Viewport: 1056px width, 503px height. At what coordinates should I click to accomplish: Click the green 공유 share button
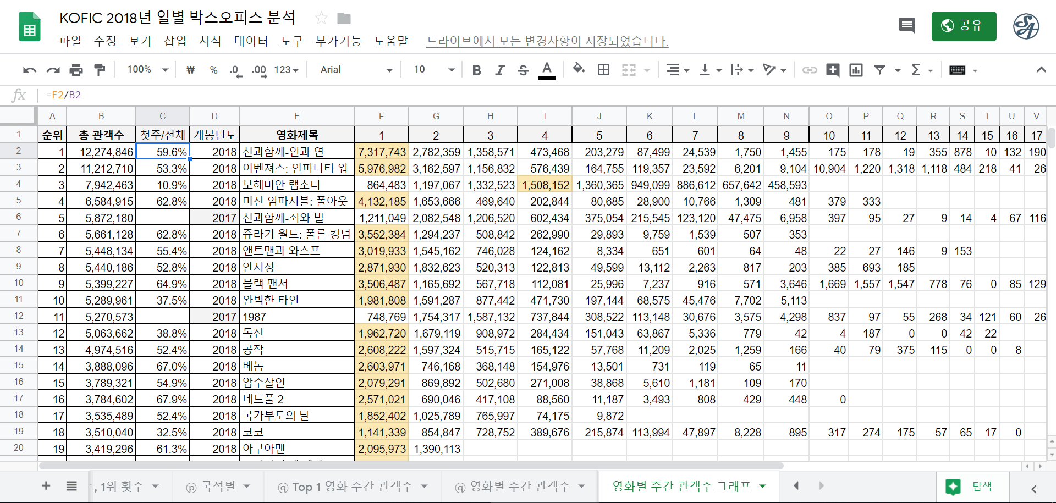coord(964,26)
